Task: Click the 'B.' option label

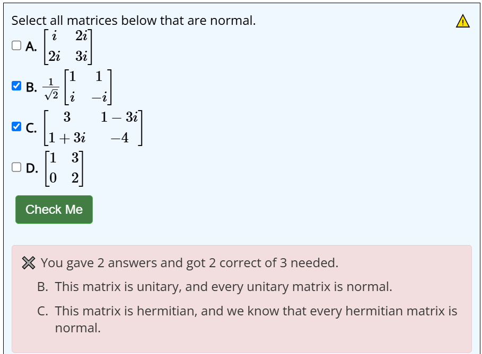Action: (31, 87)
